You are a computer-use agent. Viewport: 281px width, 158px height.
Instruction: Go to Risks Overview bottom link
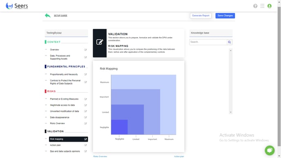[x=100, y=156]
